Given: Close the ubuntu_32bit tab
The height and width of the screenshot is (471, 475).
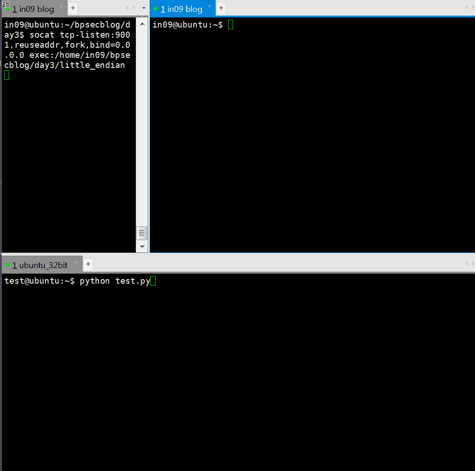Looking at the screenshot, I should [77, 263].
